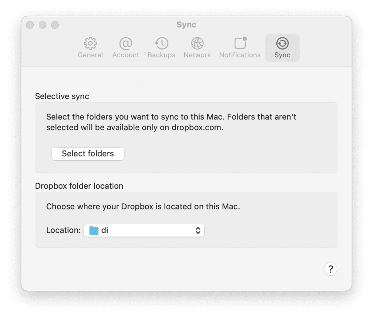Switch to the General preferences tab
This screenshot has height=317, width=373.
(90, 47)
